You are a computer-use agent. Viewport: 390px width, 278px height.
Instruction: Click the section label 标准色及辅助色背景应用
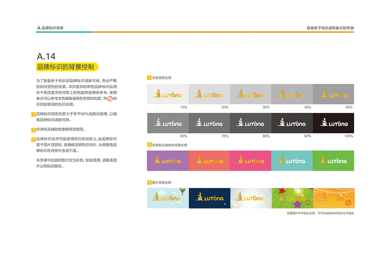click(x=169, y=145)
